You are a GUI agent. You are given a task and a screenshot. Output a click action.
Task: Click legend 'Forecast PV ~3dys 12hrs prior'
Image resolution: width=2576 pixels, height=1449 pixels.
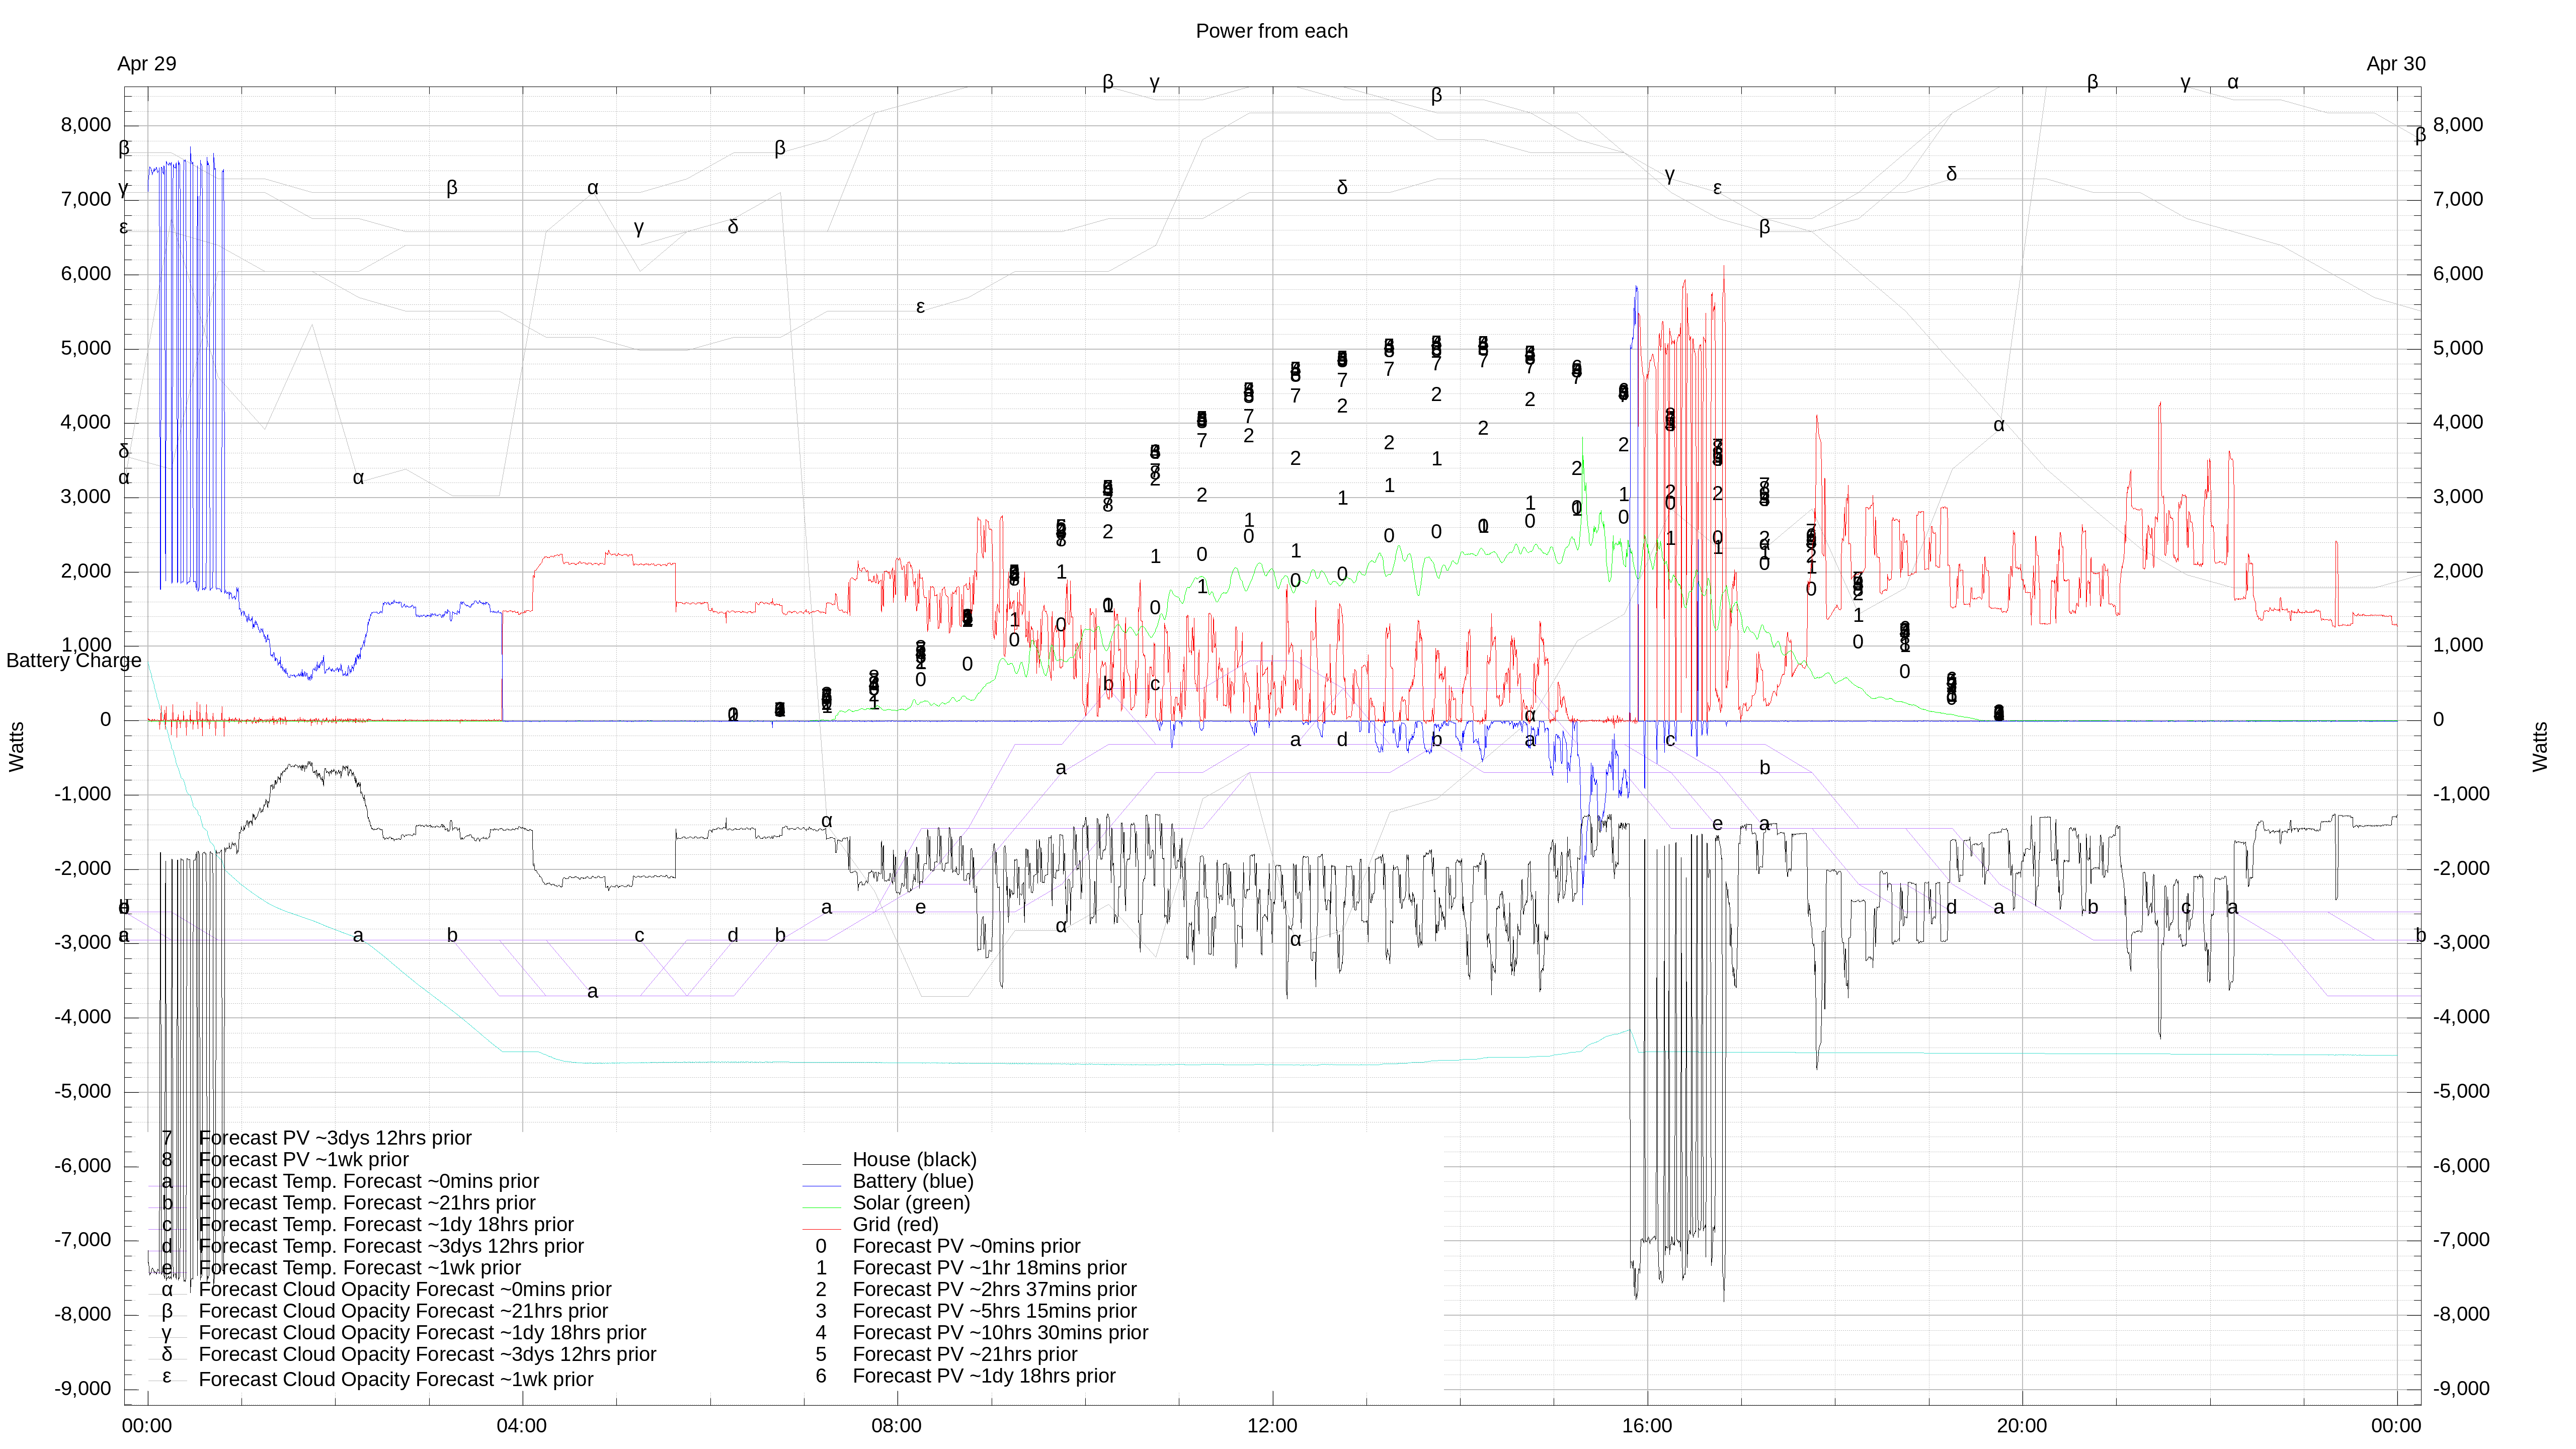[335, 1138]
